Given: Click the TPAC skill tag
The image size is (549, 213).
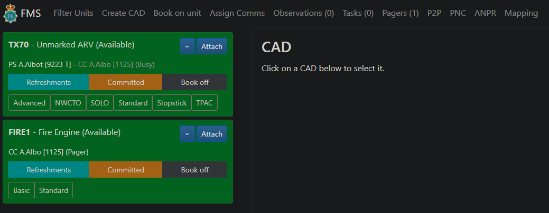Looking at the screenshot, I should 204,103.
